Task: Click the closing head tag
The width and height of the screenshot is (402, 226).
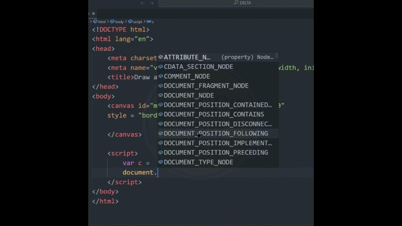Action: (x=105, y=87)
